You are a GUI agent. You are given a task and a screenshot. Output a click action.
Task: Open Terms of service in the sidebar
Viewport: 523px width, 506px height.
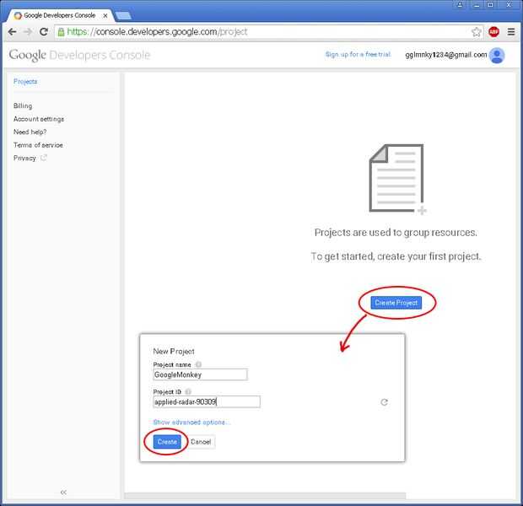tap(38, 145)
